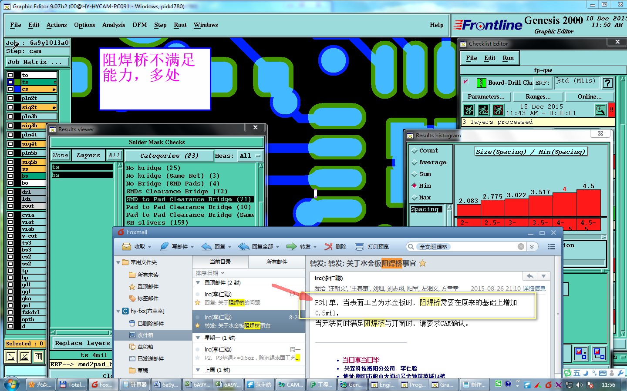Collapse the hy-fxx account tree

pyautogui.click(x=118, y=311)
